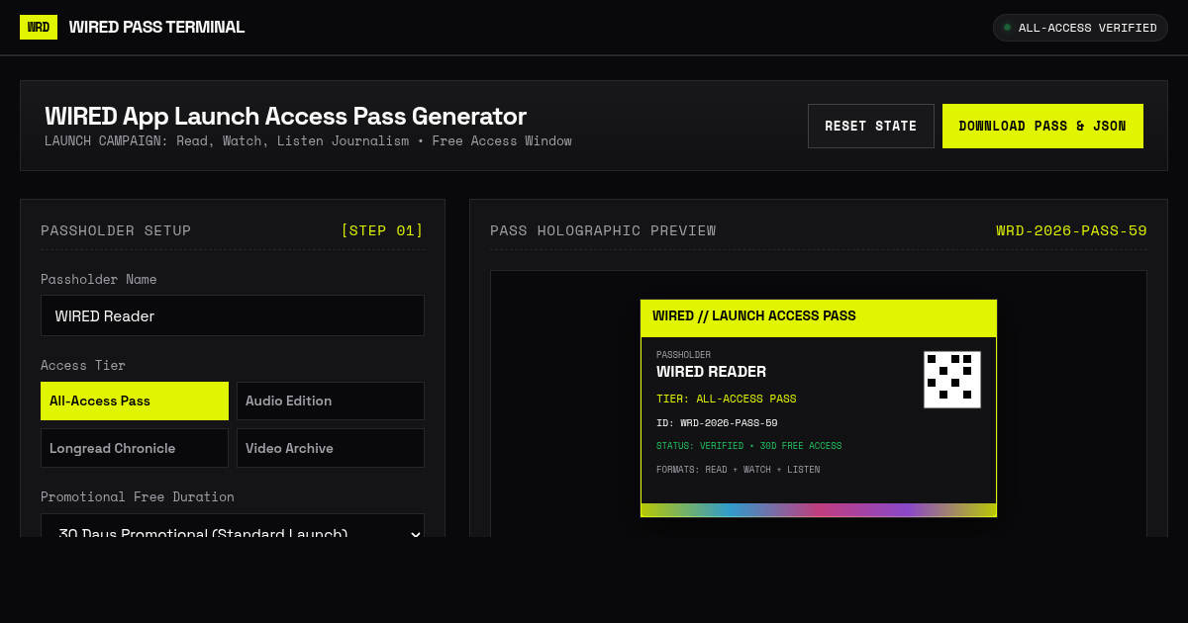This screenshot has width=1188, height=623.
Task: Select the Video Archive tier
Action: 331,448
